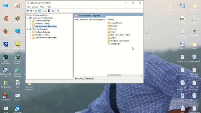
Task: Collapse User Configuration node
Action: click(27, 29)
